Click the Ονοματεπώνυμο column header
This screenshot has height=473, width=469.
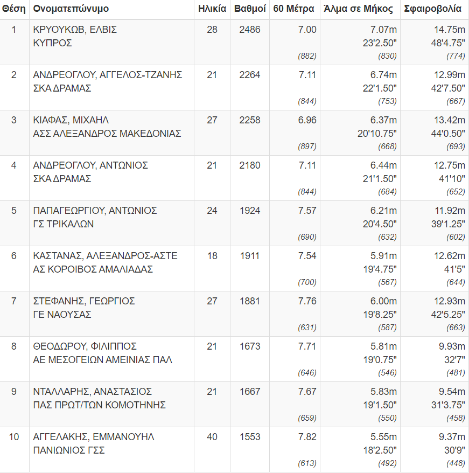[71, 9]
